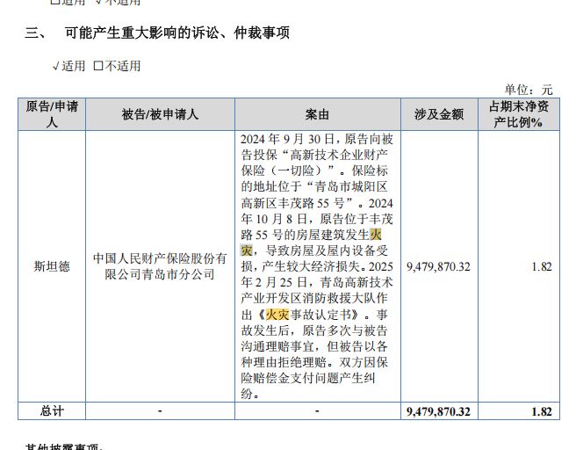Click the text 2024年9月30日 in case description
Screen dimensions: 576x450
coord(288,140)
